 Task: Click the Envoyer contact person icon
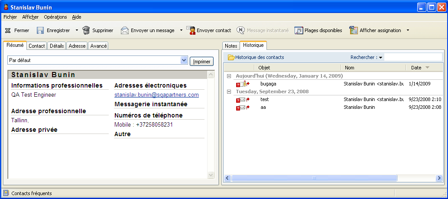pos(191,30)
